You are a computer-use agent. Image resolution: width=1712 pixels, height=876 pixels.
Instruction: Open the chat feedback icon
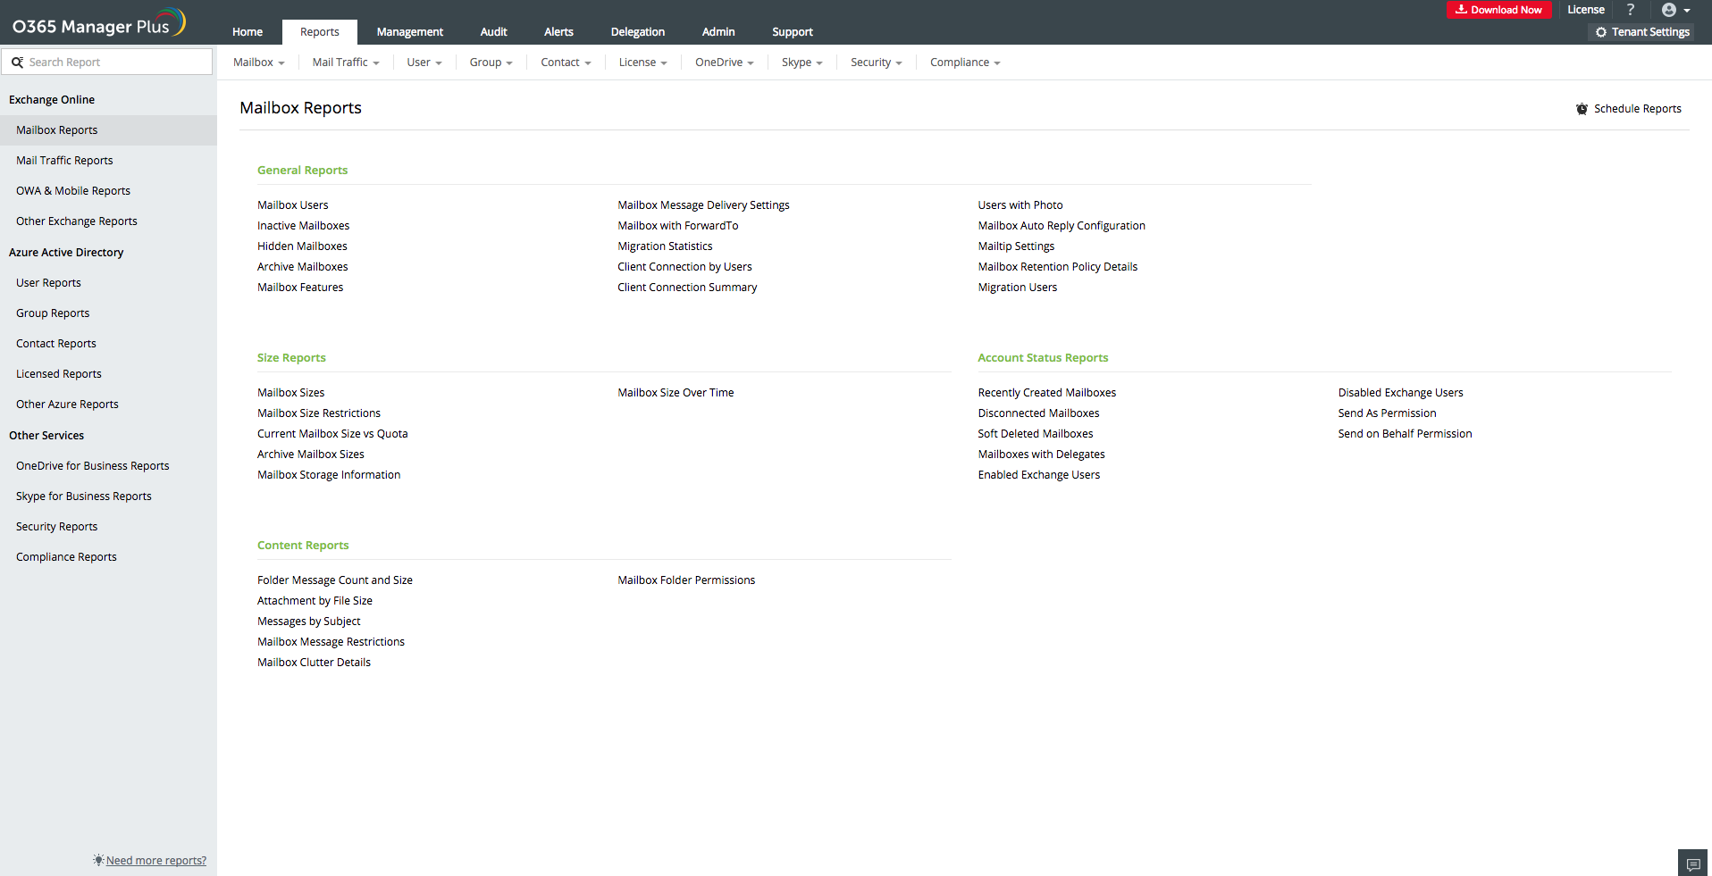[x=1692, y=863]
